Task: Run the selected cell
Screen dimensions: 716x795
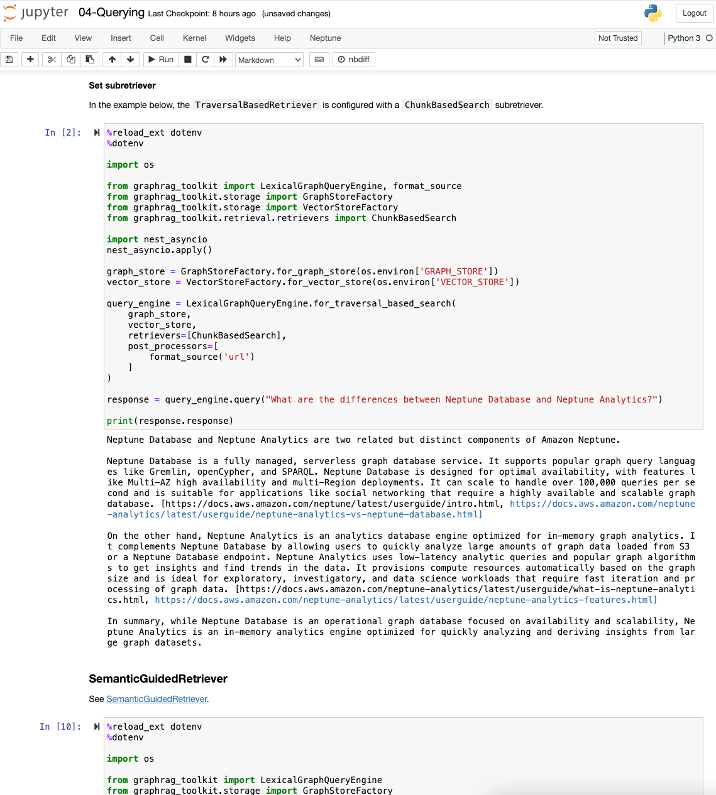Action: click(x=160, y=60)
